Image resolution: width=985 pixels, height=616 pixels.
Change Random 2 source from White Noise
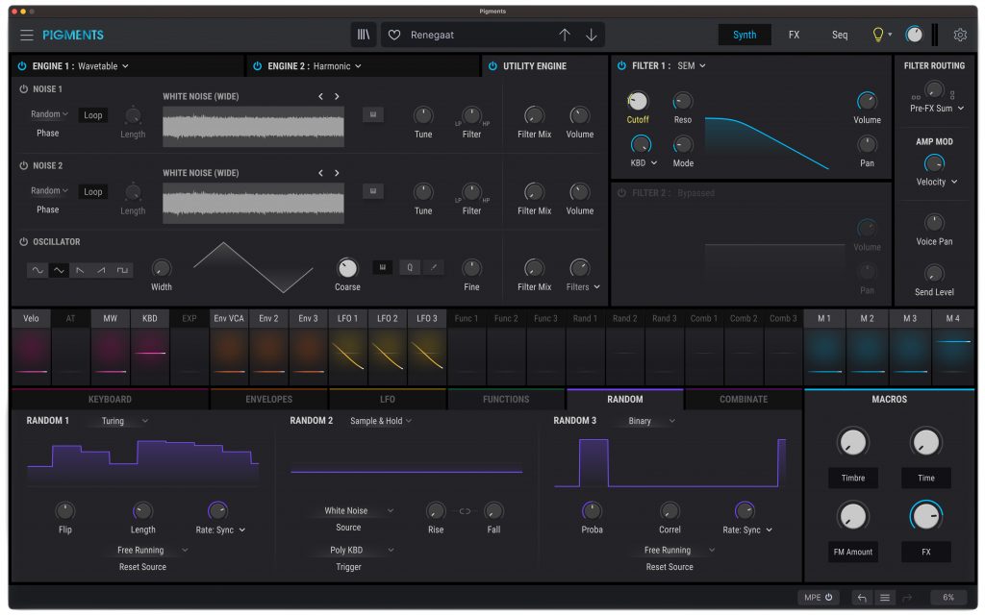[350, 512]
